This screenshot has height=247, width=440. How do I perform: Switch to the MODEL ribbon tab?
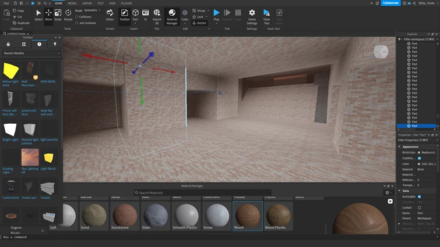coord(72,3)
